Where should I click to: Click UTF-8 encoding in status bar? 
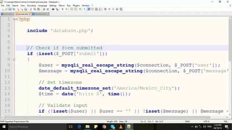[206, 121]
